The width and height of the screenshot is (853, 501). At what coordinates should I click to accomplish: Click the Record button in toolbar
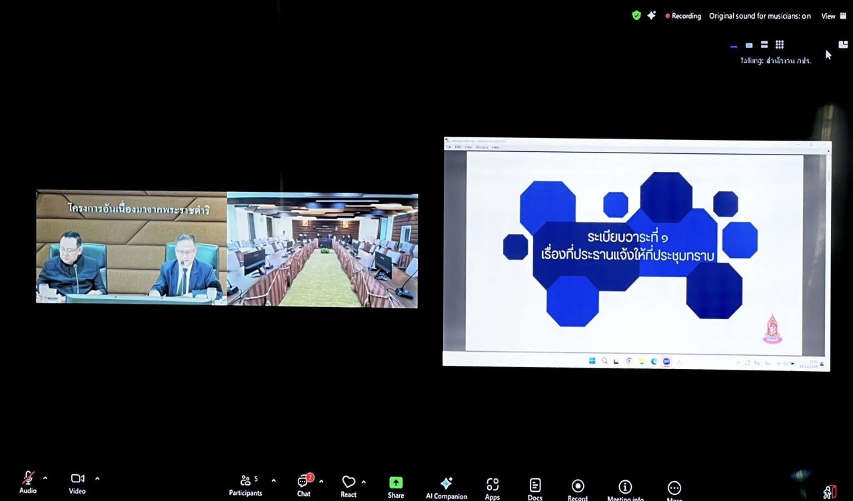coord(578,488)
